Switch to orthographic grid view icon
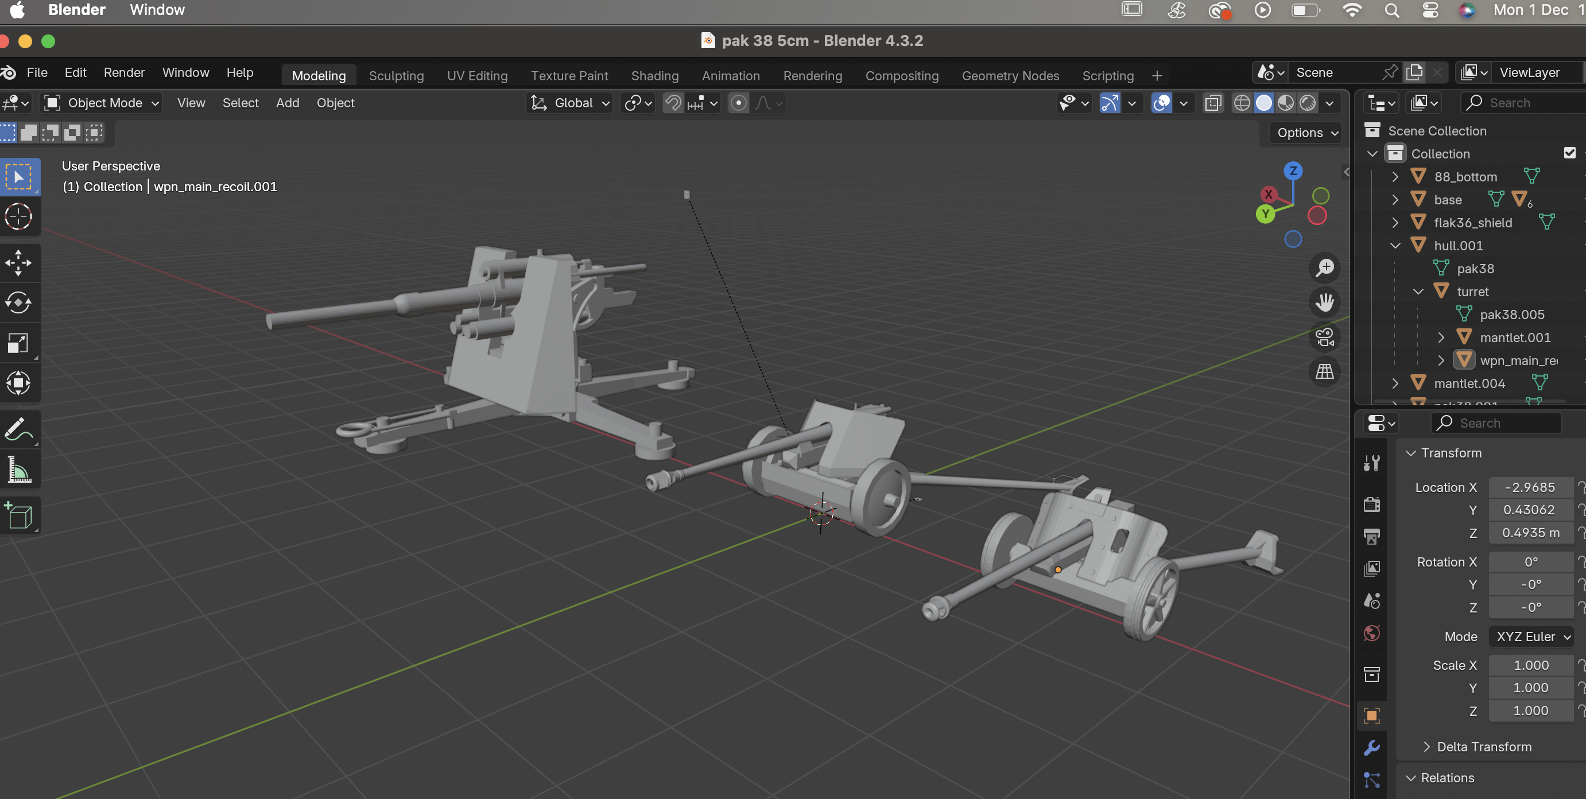This screenshot has width=1586, height=799. [x=1324, y=371]
